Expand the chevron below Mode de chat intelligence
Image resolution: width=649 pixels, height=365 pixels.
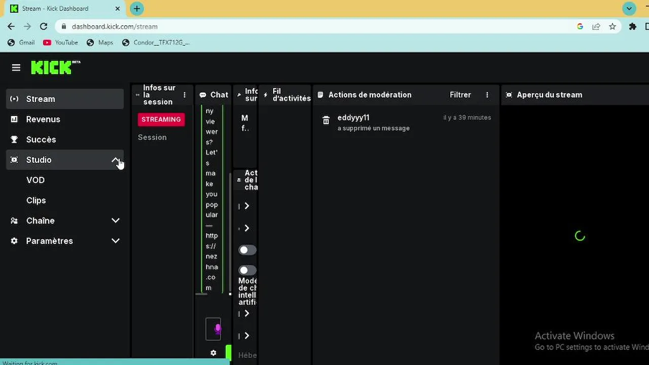(x=247, y=313)
